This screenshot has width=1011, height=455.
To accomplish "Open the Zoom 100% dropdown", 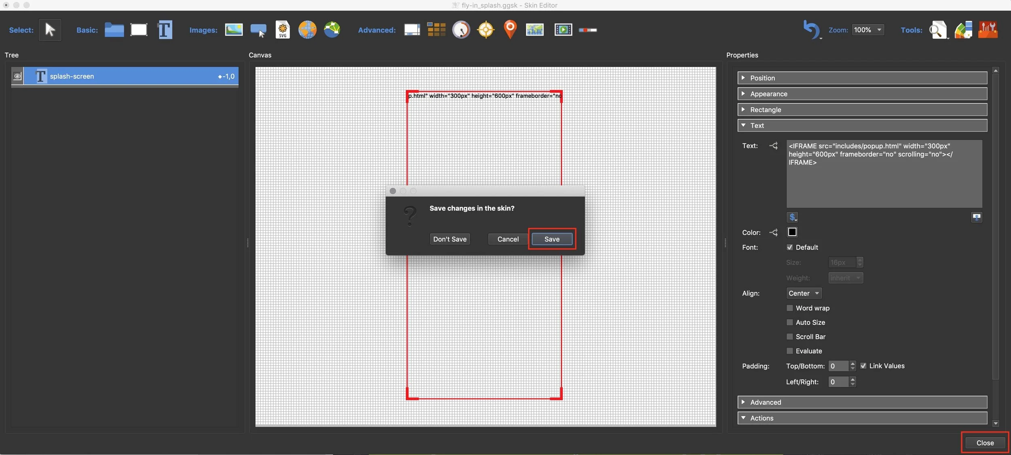I will pyautogui.click(x=867, y=30).
